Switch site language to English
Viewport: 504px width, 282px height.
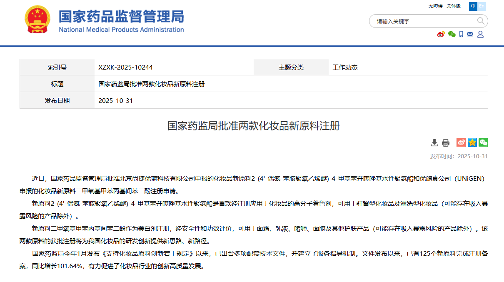click(x=481, y=6)
